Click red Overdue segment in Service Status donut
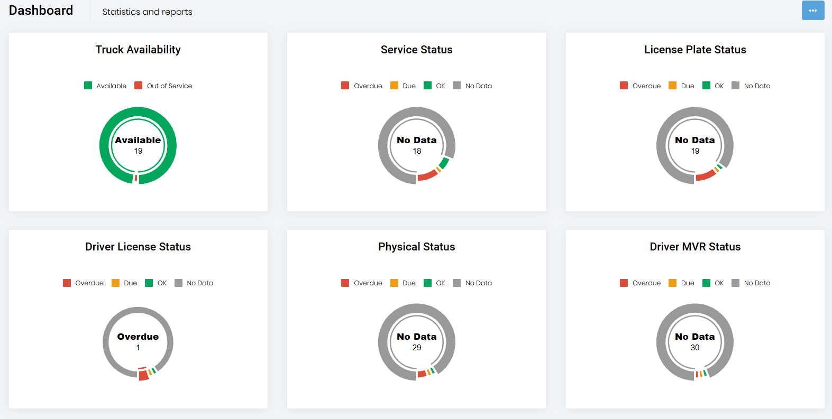The height and width of the screenshot is (419, 832). click(x=426, y=176)
